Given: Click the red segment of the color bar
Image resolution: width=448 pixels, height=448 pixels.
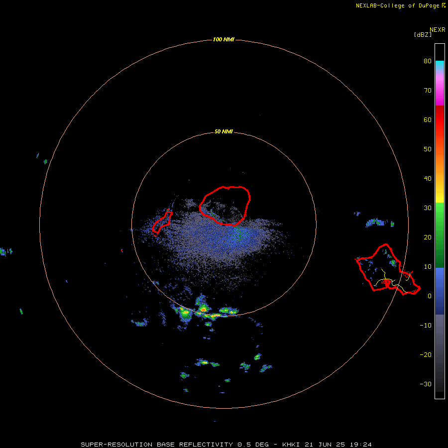Looking at the screenshot, I should (x=440, y=120).
